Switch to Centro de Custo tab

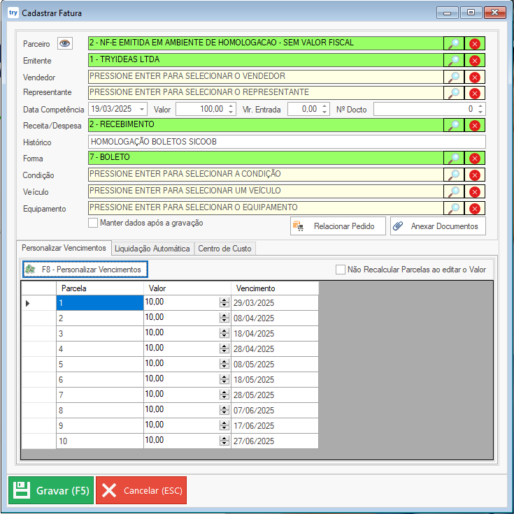point(225,249)
